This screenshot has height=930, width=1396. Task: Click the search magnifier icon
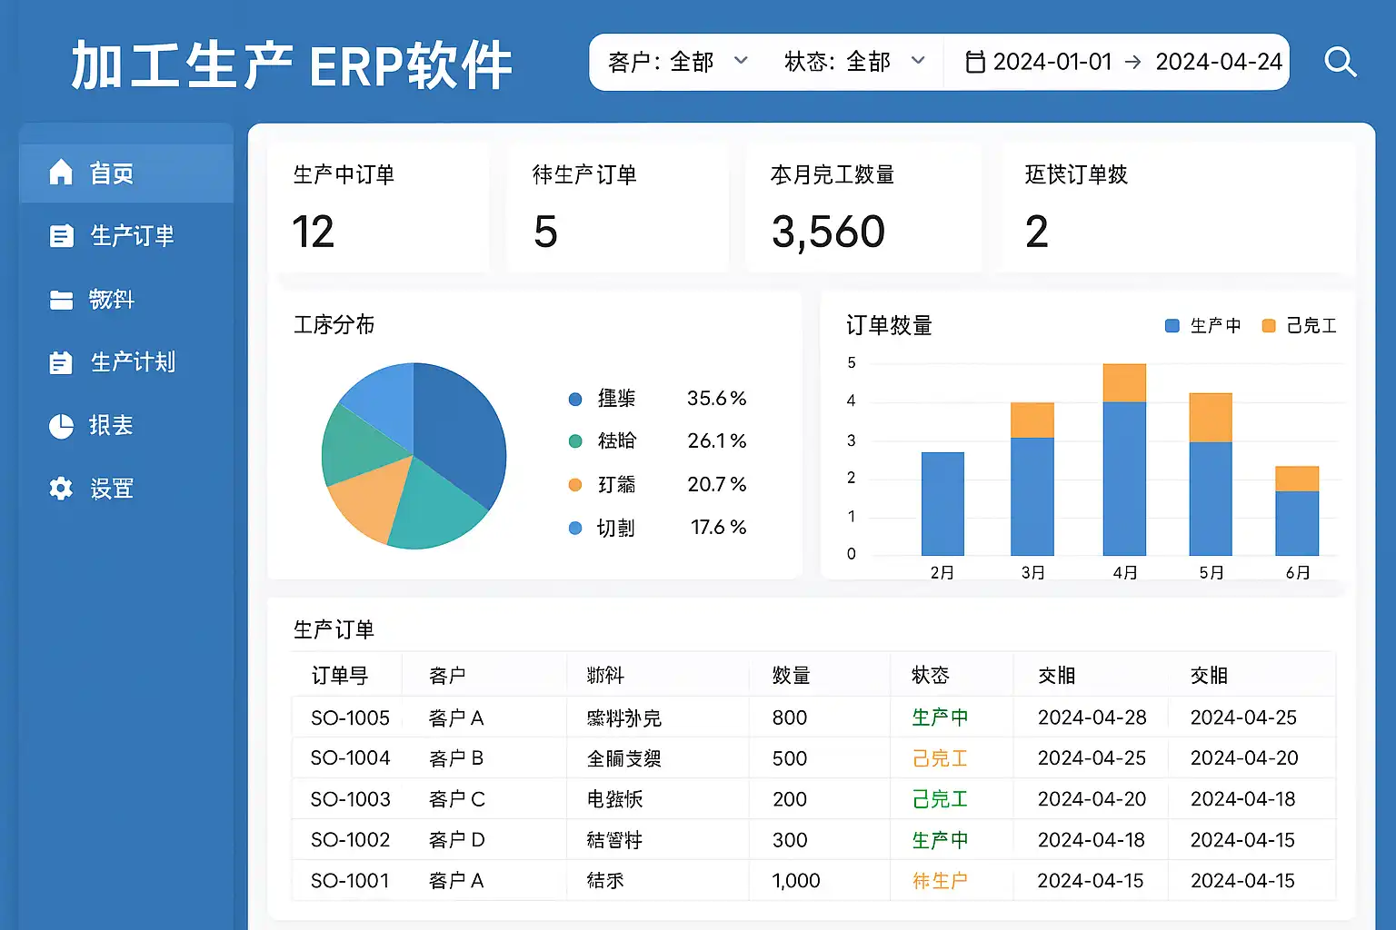pos(1340,63)
